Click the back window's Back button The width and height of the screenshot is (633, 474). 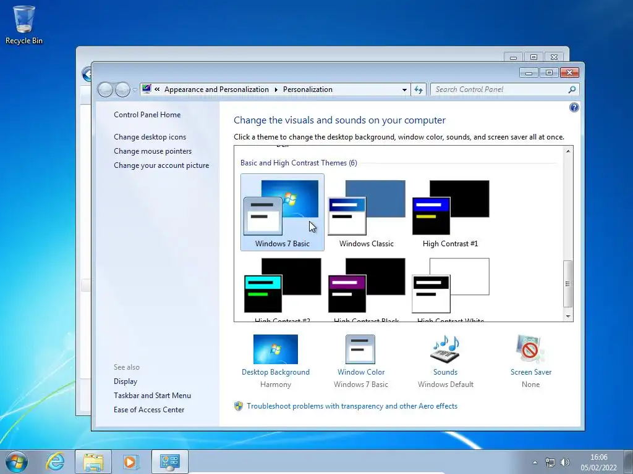(87, 74)
